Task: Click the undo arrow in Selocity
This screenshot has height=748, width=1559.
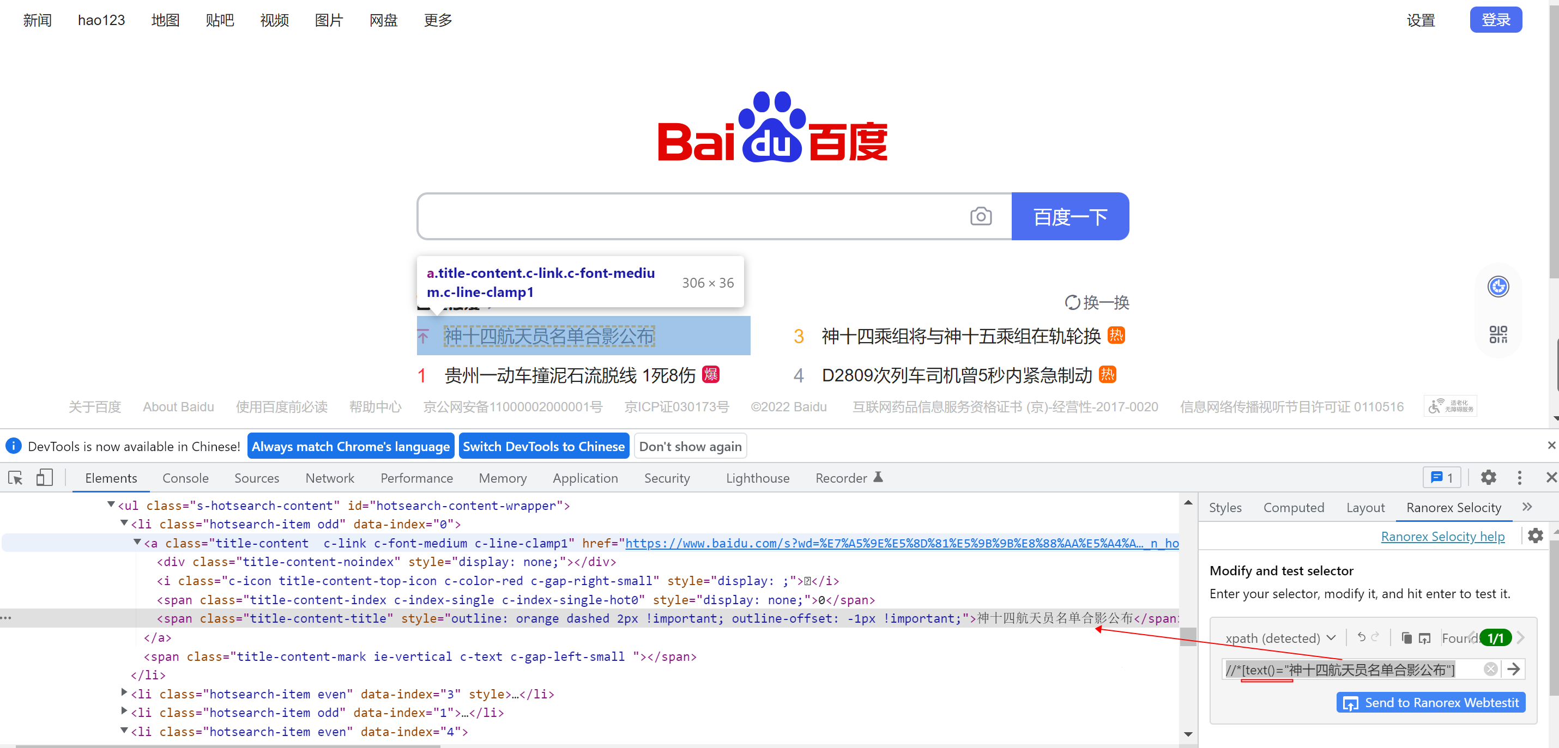Action: point(1361,637)
